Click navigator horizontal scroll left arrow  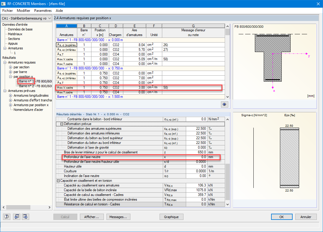coord(4,207)
